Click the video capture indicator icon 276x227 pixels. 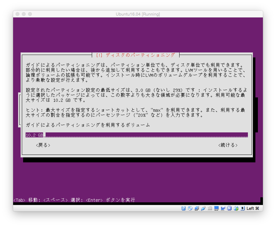click(223, 209)
